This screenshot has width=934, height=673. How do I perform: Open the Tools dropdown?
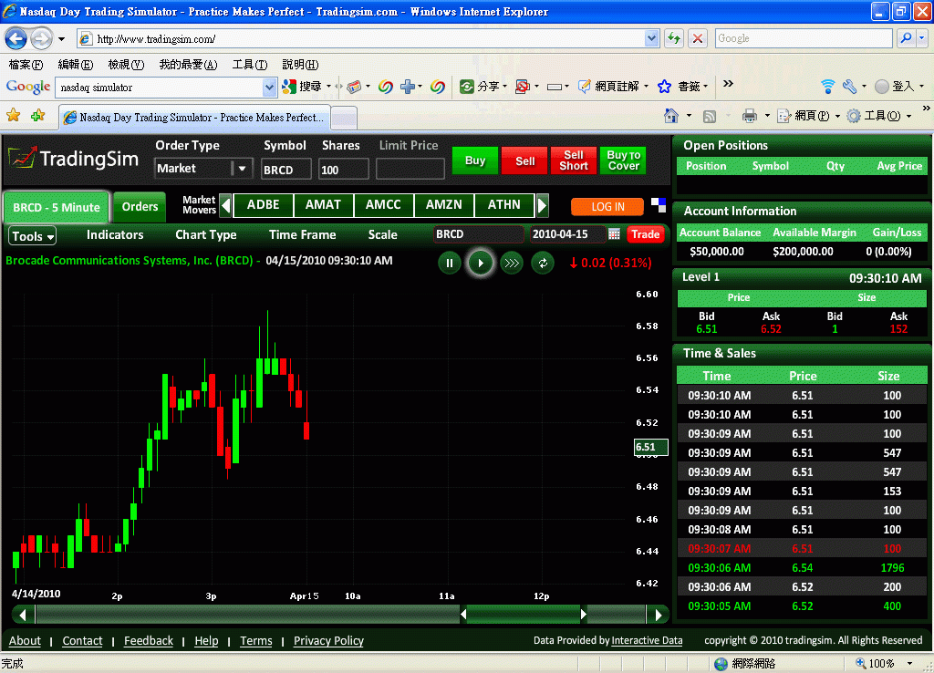(33, 236)
